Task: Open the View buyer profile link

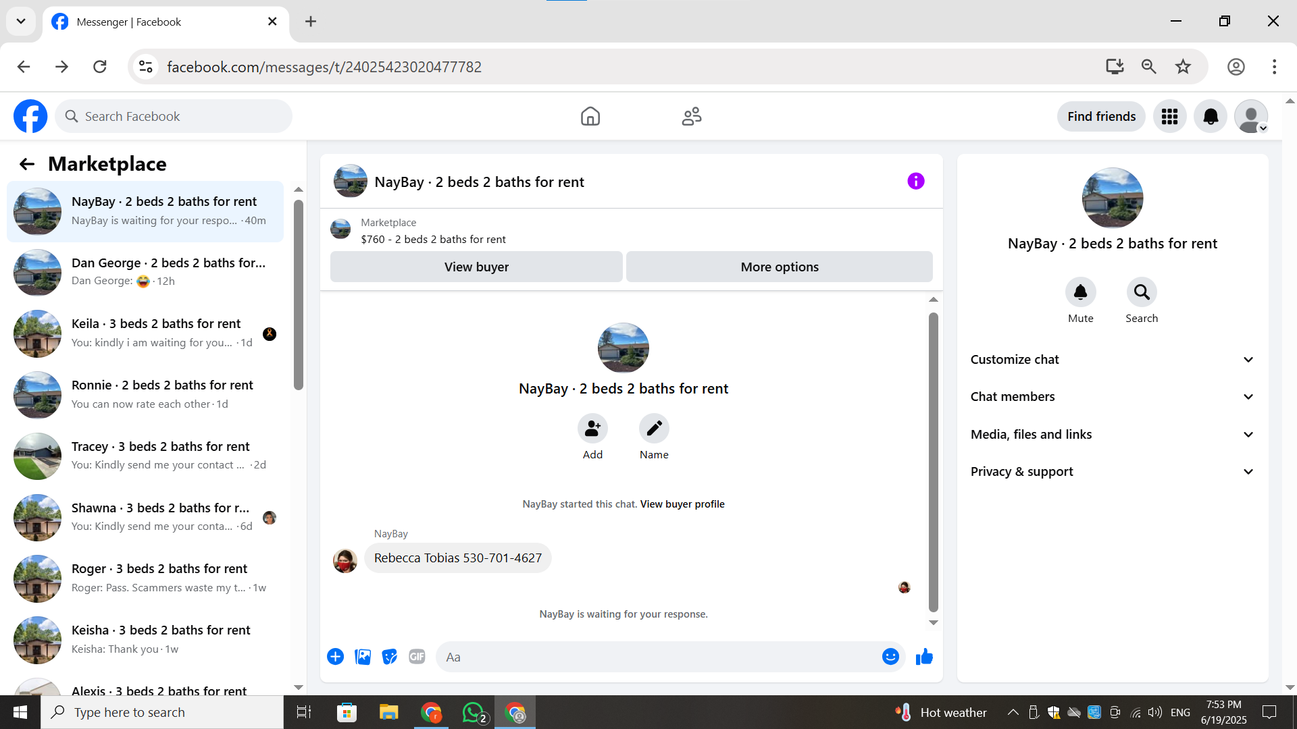Action: 682,504
